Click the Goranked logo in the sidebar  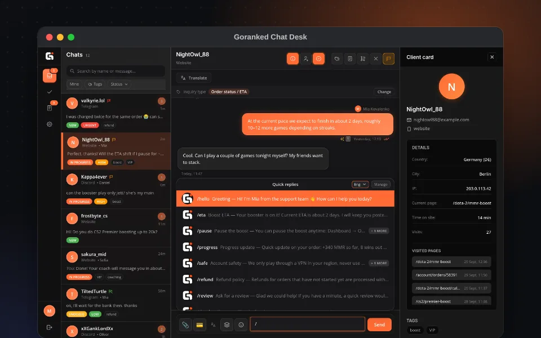(x=50, y=56)
